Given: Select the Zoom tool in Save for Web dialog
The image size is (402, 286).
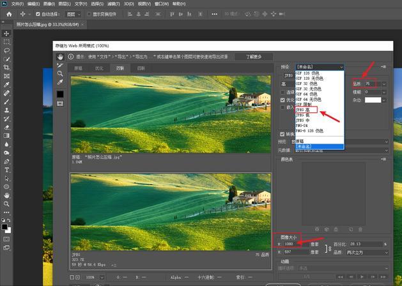Looking at the screenshot, I should pyautogui.click(x=60, y=73).
